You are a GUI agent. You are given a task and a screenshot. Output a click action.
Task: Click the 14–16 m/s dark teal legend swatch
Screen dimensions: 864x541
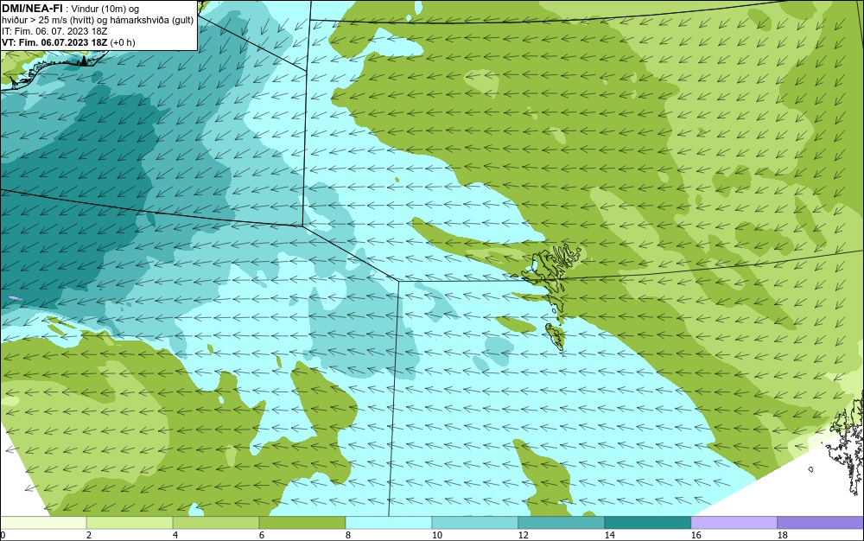[647, 523]
